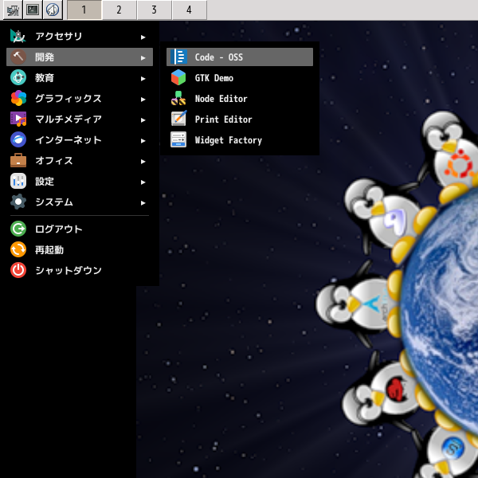
Task: Expand the インターネット submenu arrow
Action: (x=143, y=141)
